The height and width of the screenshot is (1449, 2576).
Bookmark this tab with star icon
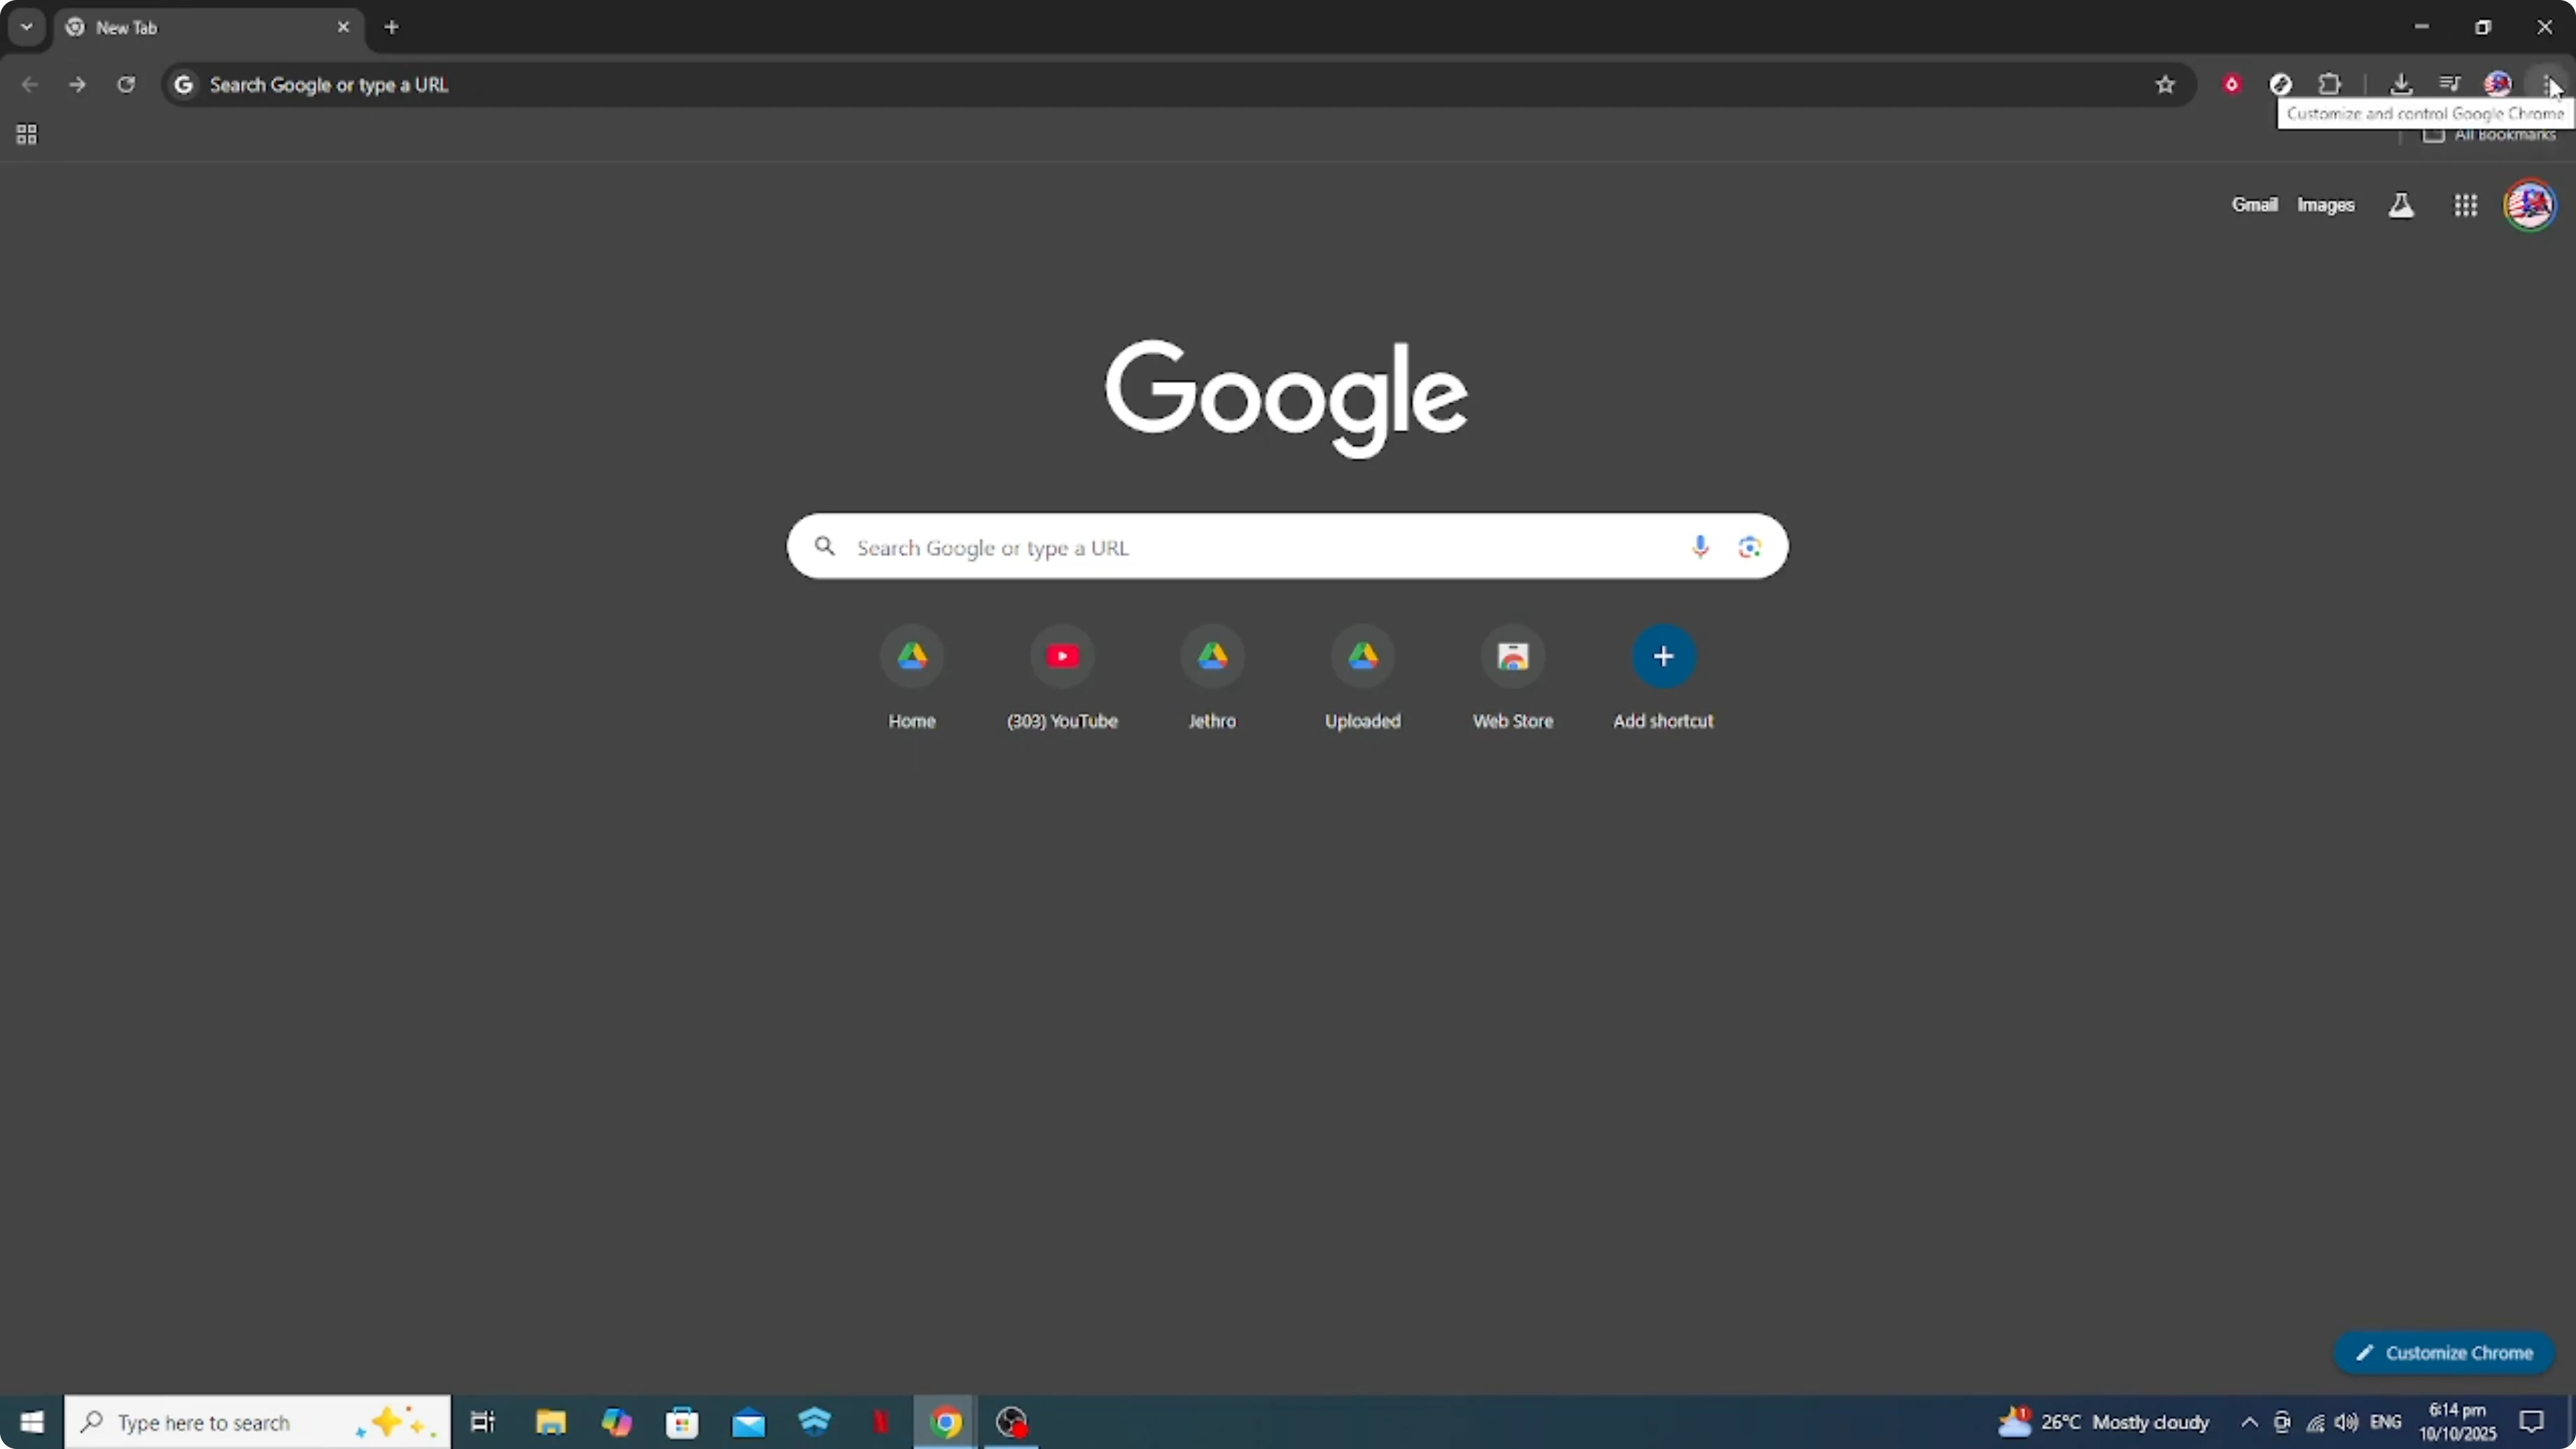[2165, 85]
